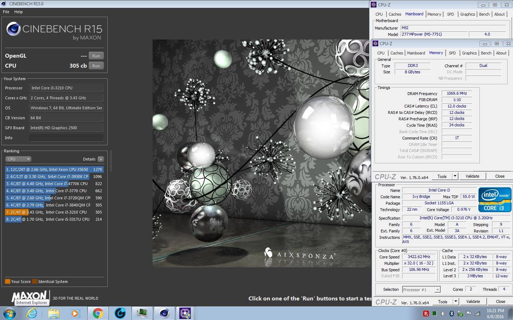The image size is (513, 320).
Task: Open Windows Media Player taskbar icon
Action: click(75, 313)
